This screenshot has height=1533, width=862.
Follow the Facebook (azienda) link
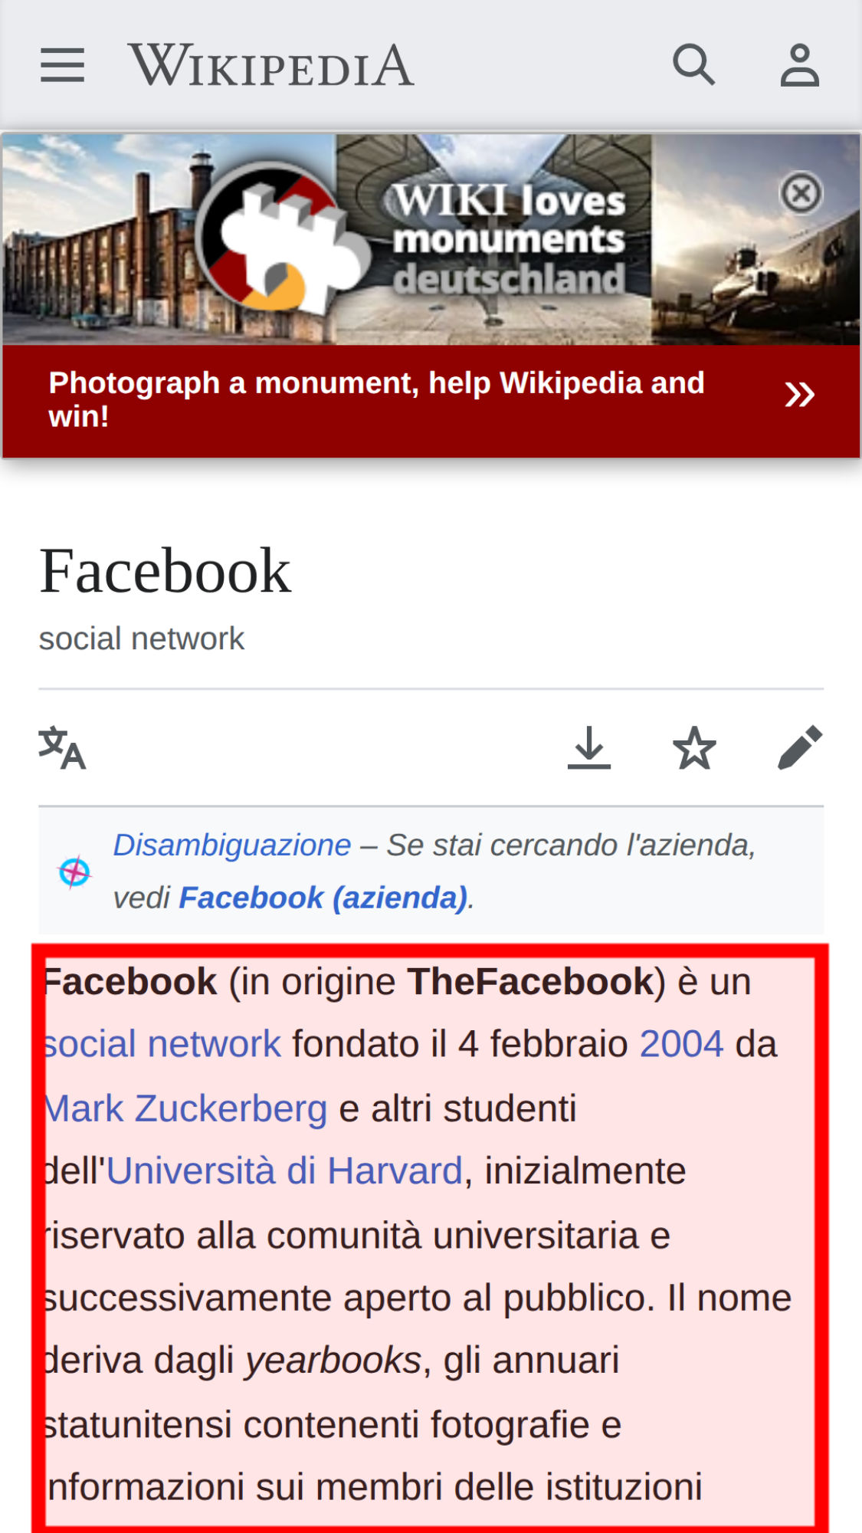323,898
